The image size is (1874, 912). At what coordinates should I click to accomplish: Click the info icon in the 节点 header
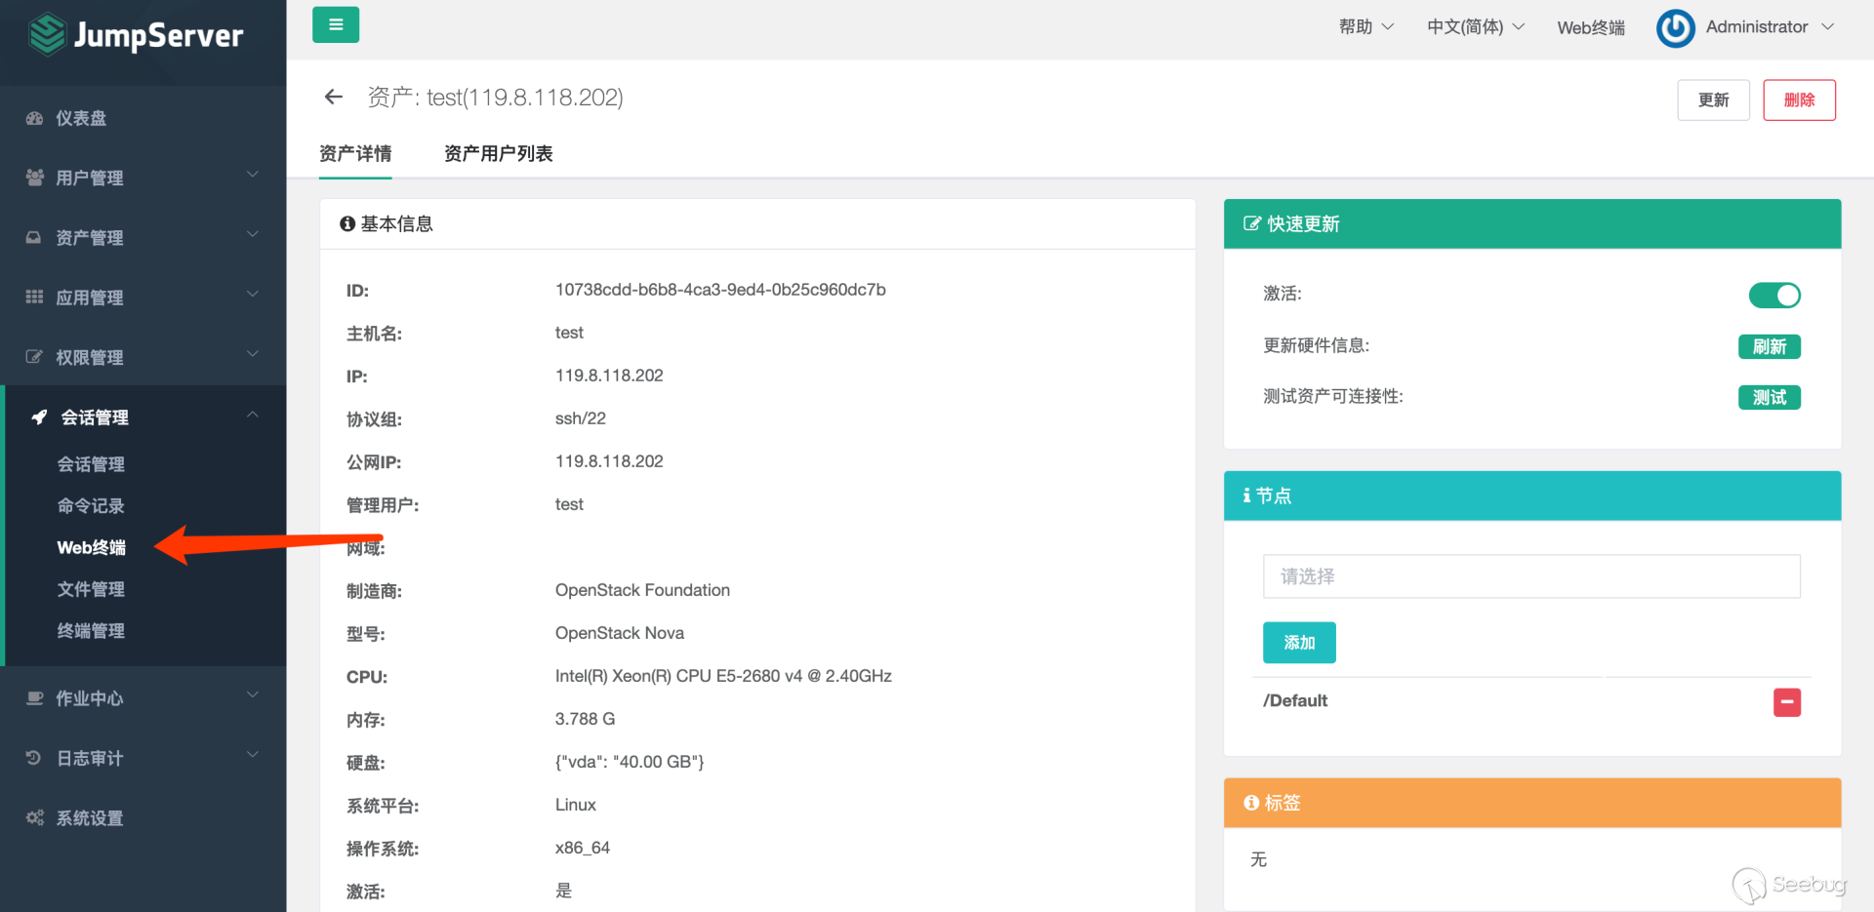coord(1246,496)
